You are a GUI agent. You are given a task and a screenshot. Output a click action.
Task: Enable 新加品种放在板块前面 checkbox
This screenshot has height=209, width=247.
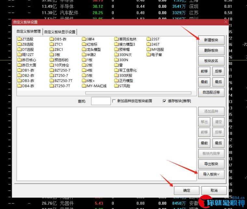point(114,101)
